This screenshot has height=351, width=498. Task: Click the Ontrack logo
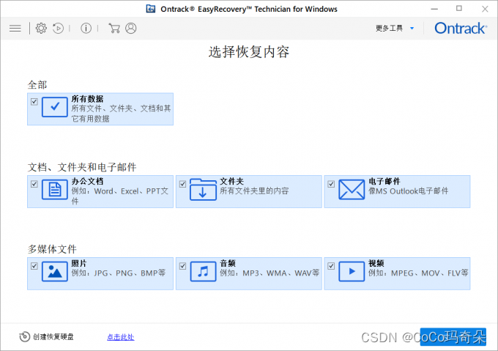click(x=461, y=29)
